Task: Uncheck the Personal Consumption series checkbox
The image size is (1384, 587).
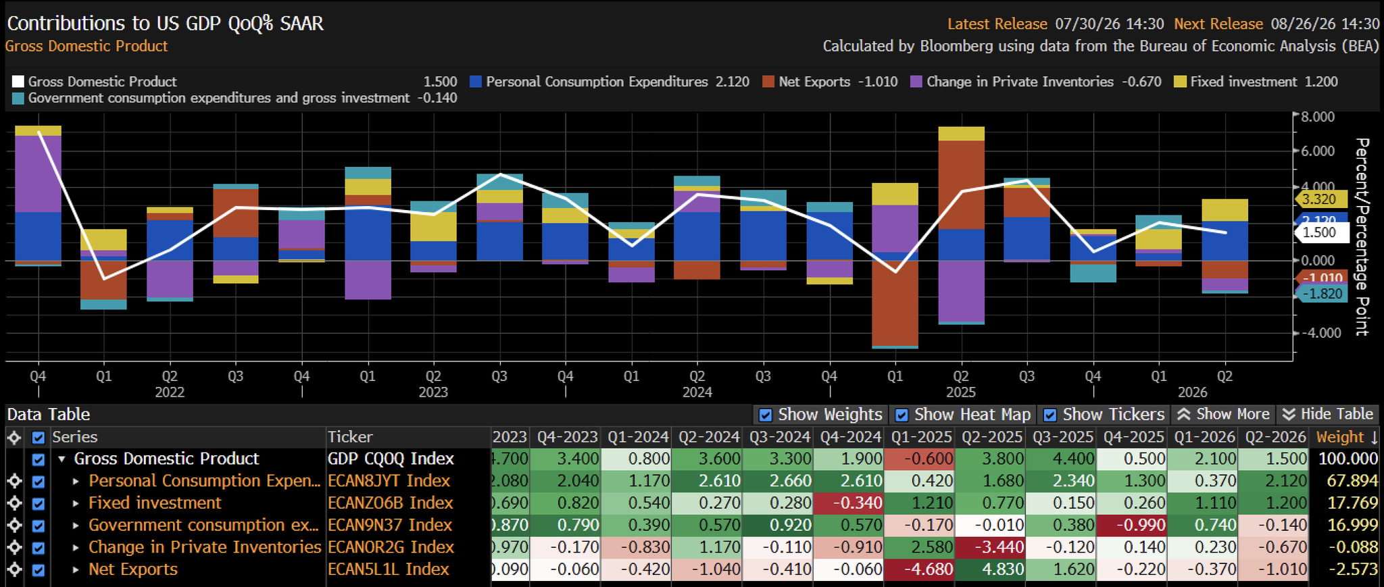Action: tap(39, 482)
